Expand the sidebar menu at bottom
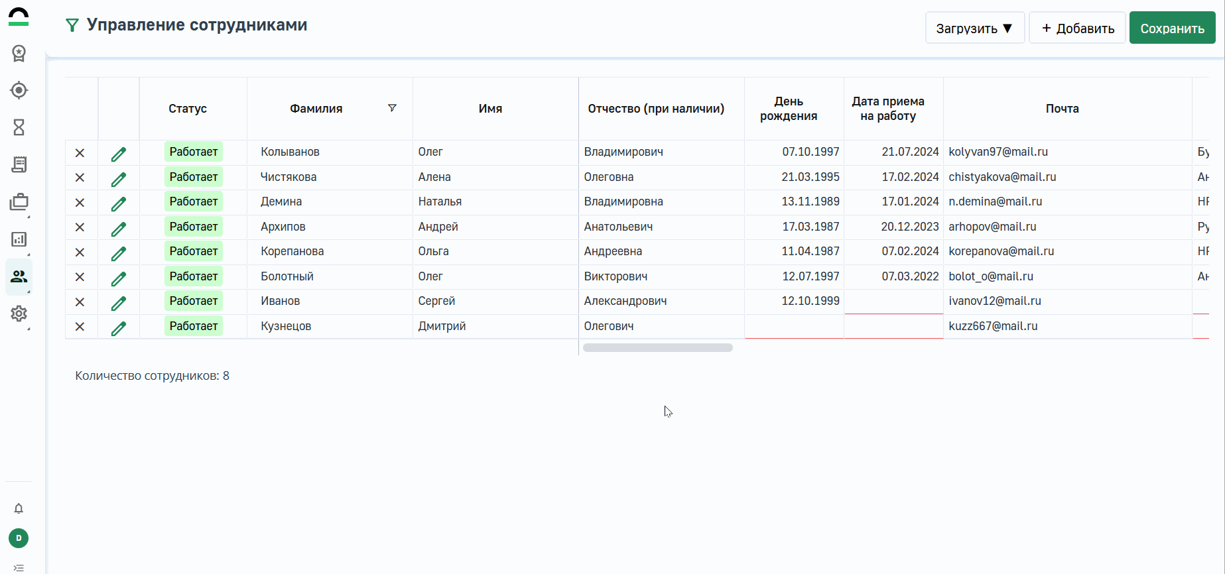 tap(19, 567)
